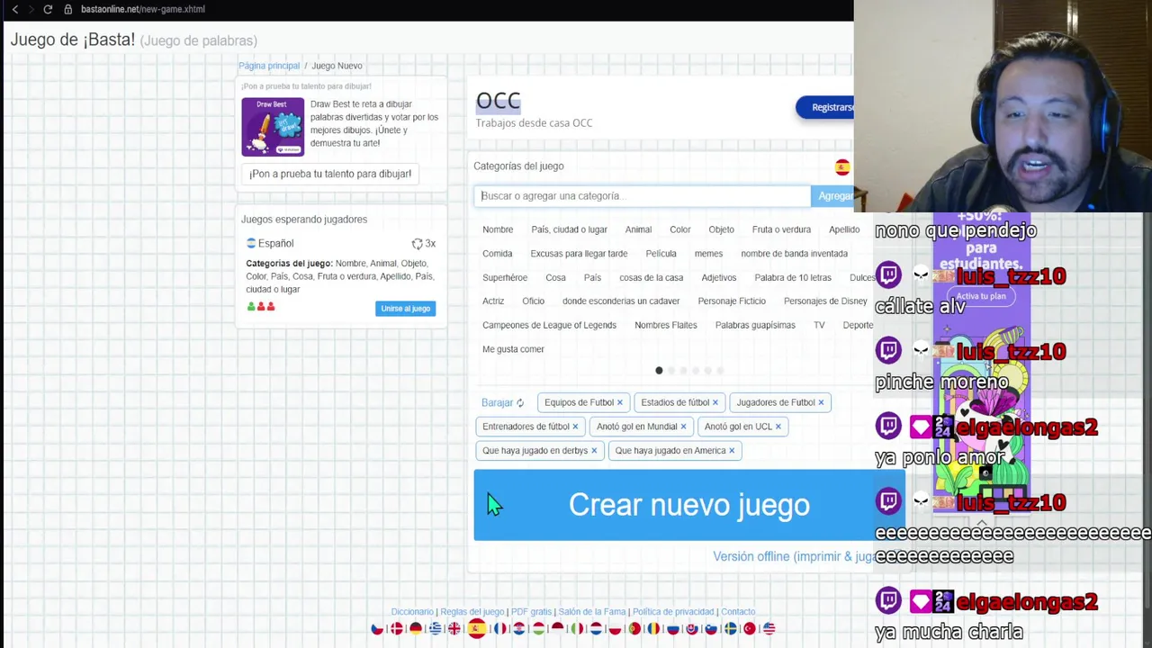Image resolution: width=1152 pixels, height=648 pixels.
Task: Switch language with the Danish flag
Action: (x=397, y=629)
